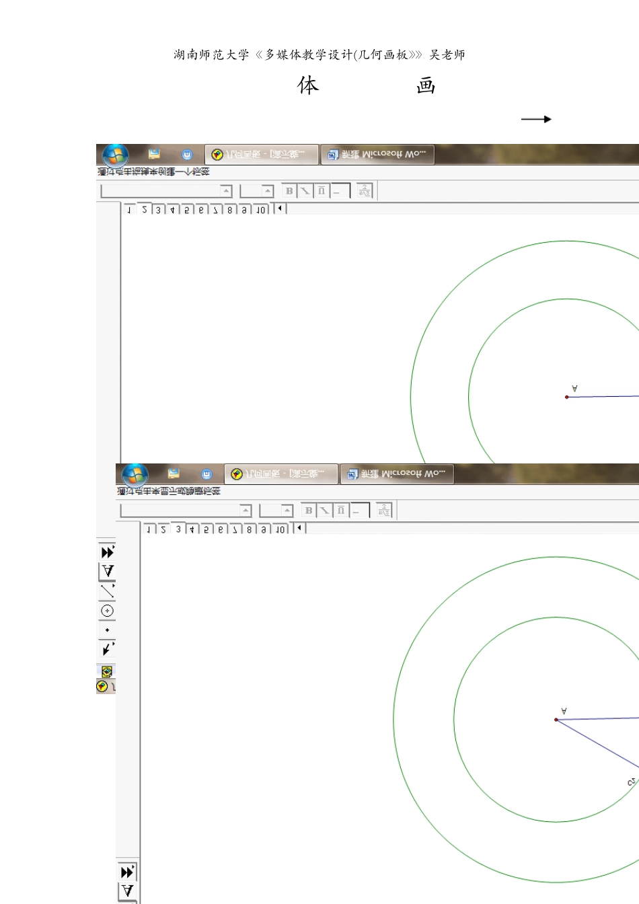Toggle Bold button in upper screenshot text toolbar

[x=289, y=191]
